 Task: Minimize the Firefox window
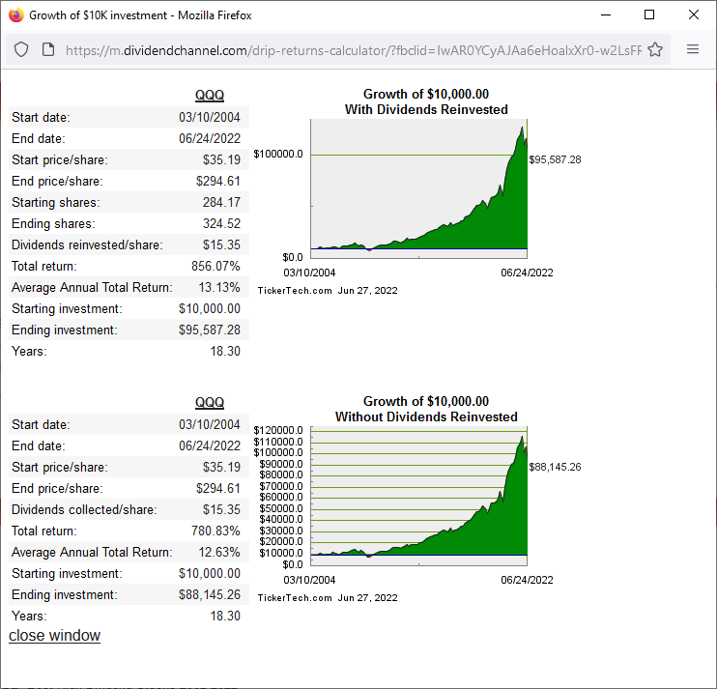click(606, 14)
